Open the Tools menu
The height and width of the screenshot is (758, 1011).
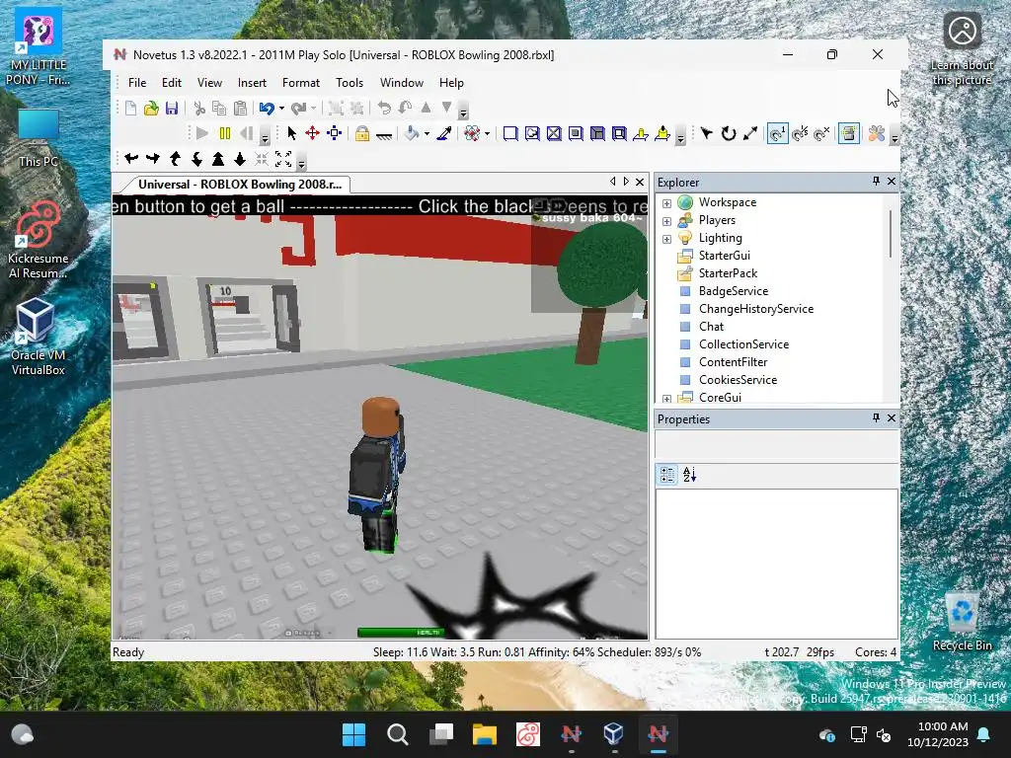350,83
